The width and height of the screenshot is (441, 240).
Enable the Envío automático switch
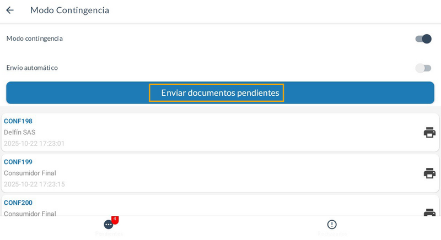tap(423, 68)
